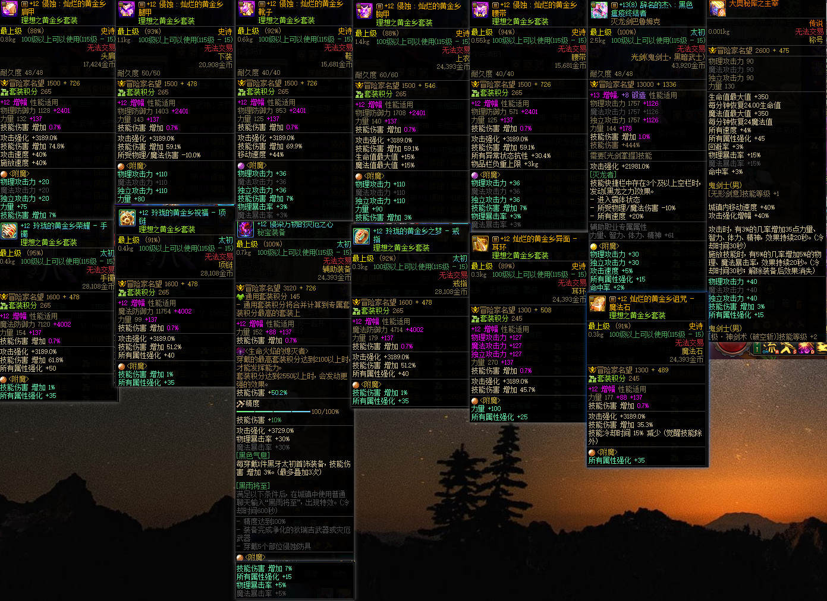The image size is (827, 601).
Task: Click the "秘宝装备" label
Action: (x=271, y=233)
